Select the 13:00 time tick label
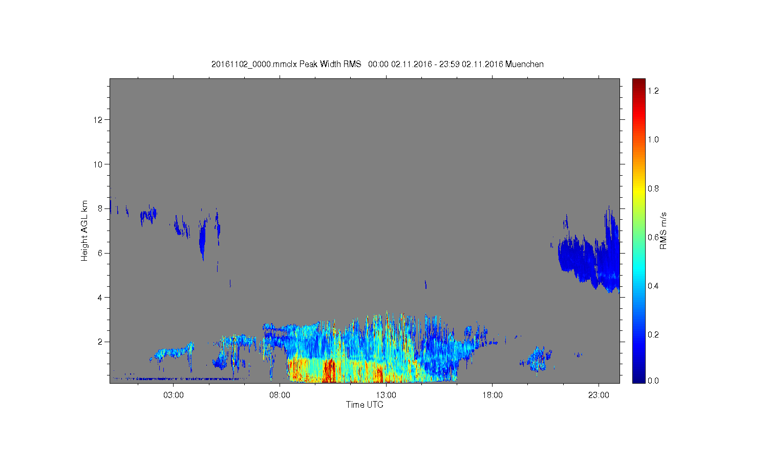Image resolution: width=768 pixels, height=461 pixels. coord(386,395)
